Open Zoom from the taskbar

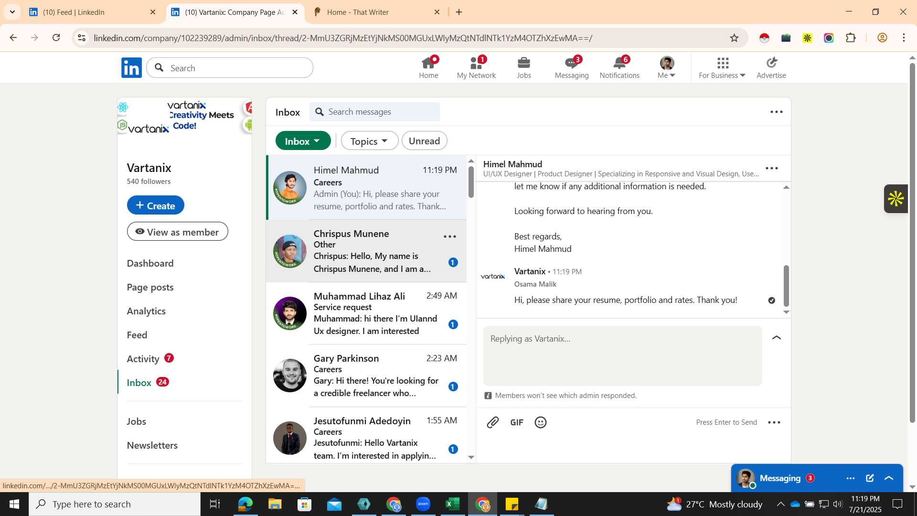pyautogui.click(x=423, y=504)
